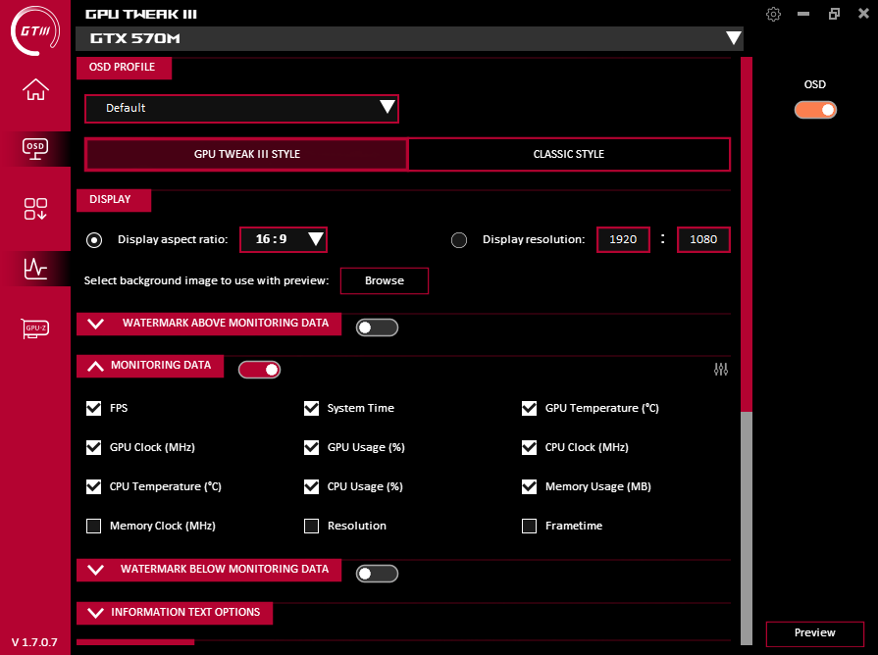Viewport: 878px width, 655px height.
Task: Launch the GPU-Z card icon in sidebar
Action: tap(35, 328)
